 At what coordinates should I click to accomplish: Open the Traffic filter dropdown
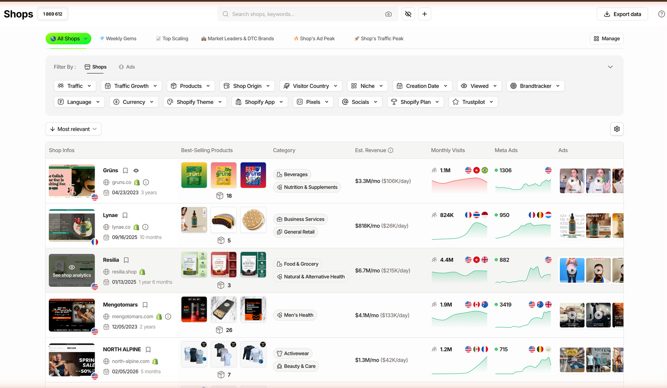click(75, 86)
